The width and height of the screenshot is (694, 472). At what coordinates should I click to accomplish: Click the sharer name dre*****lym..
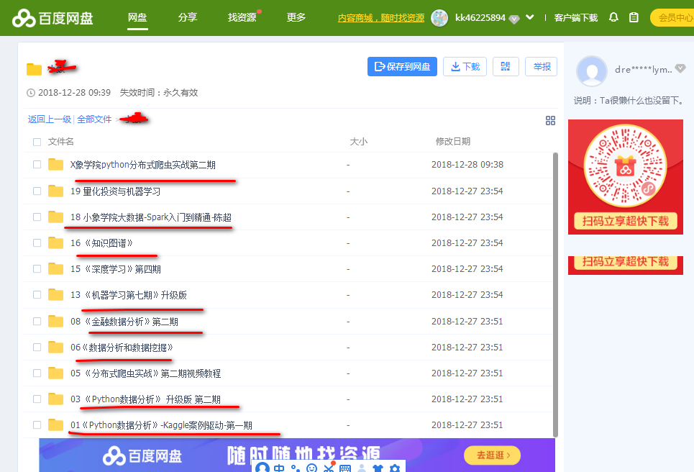click(x=644, y=70)
